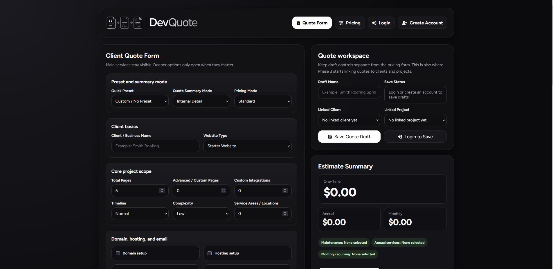
Task: Click the Service Areas / Locations field
Action: 263,214
